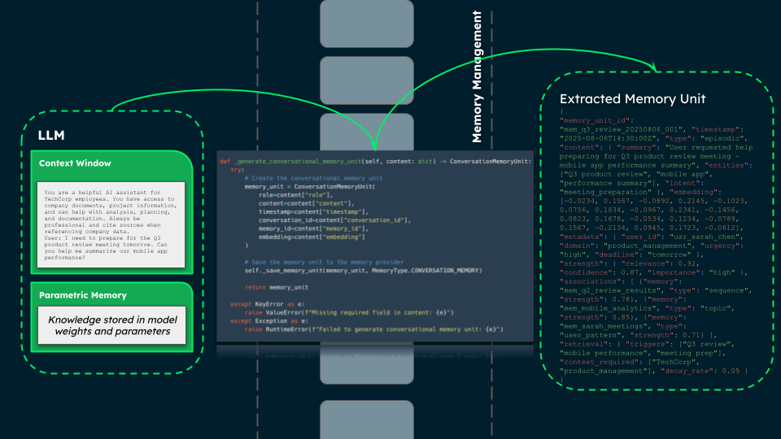Click the "def _generate_conversational_memory_unit" code line
Viewport: 781px width, 439px height.
(x=376, y=161)
